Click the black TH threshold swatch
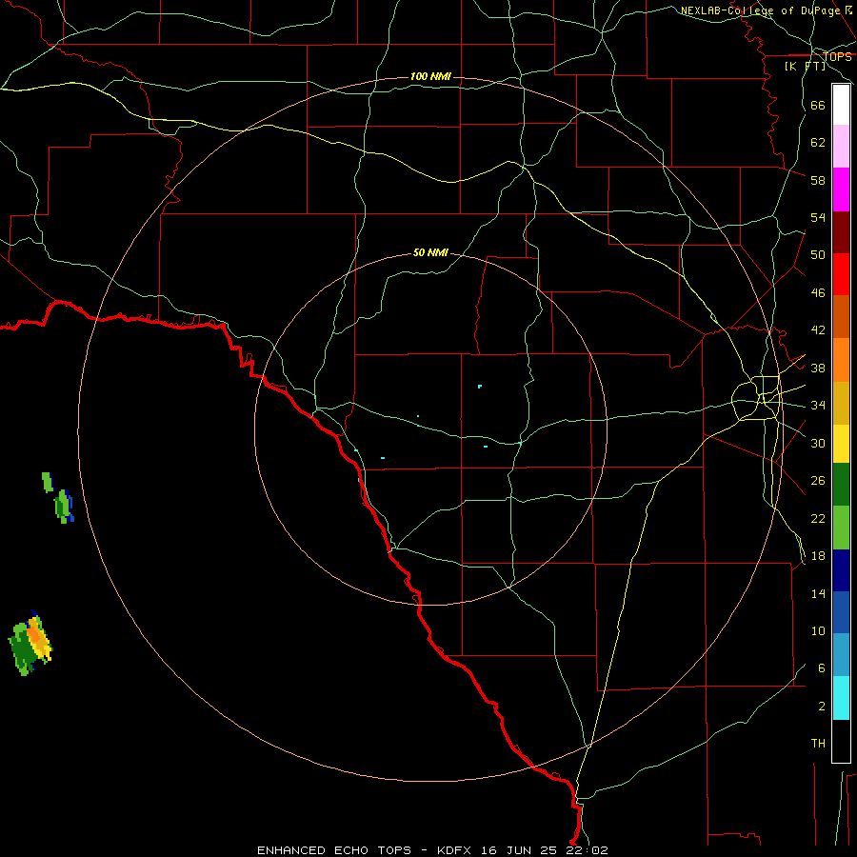Screen dimensions: 857x857 (841, 741)
